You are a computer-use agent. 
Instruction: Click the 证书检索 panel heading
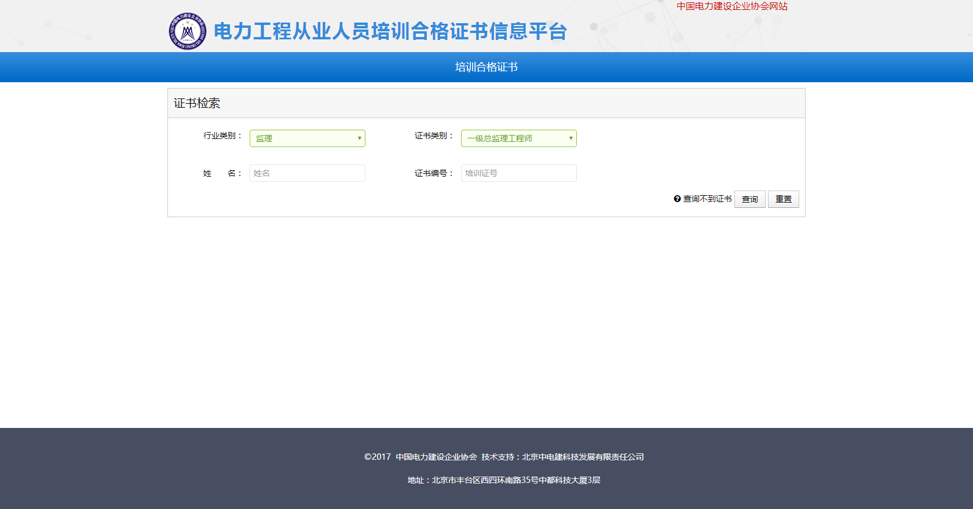(197, 103)
